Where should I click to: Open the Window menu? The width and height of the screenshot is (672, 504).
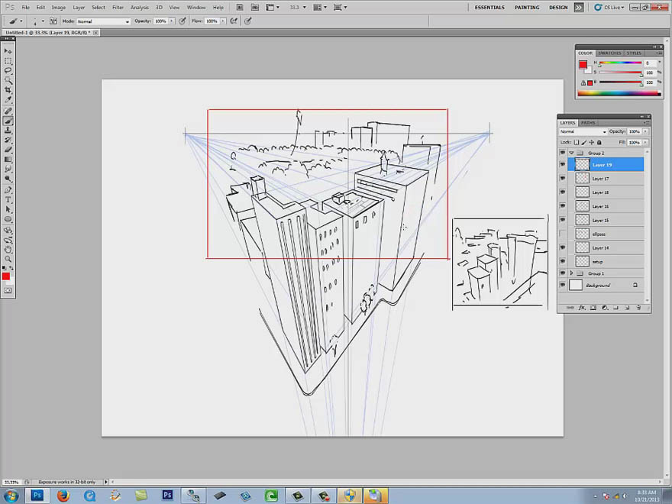point(196,8)
